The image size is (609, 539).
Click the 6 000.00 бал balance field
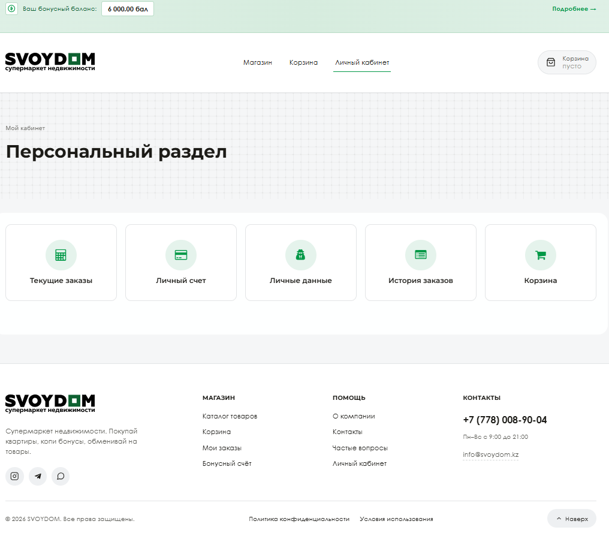tap(128, 9)
